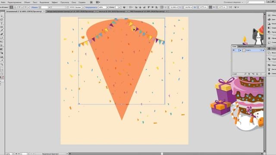Select the Selection (black arrow) tool

[x=2, y=16]
